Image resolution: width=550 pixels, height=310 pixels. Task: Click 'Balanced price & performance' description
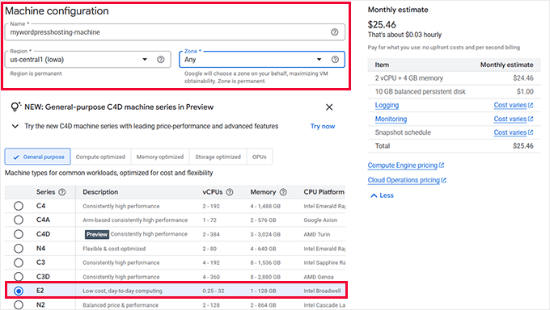pyautogui.click(x=121, y=305)
